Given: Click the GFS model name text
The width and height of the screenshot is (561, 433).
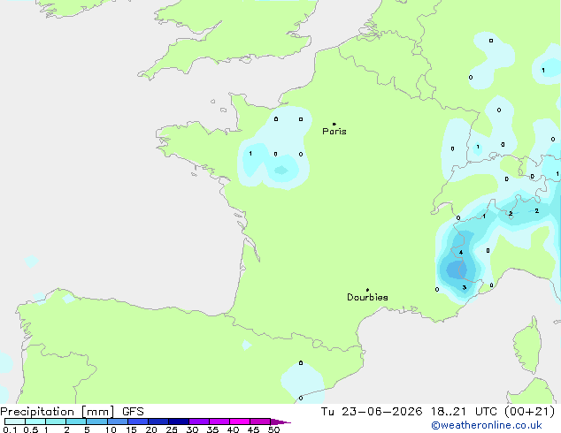Looking at the screenshot, I should (x=133, y=412).
